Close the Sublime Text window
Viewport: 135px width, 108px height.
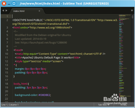(4, 4)
